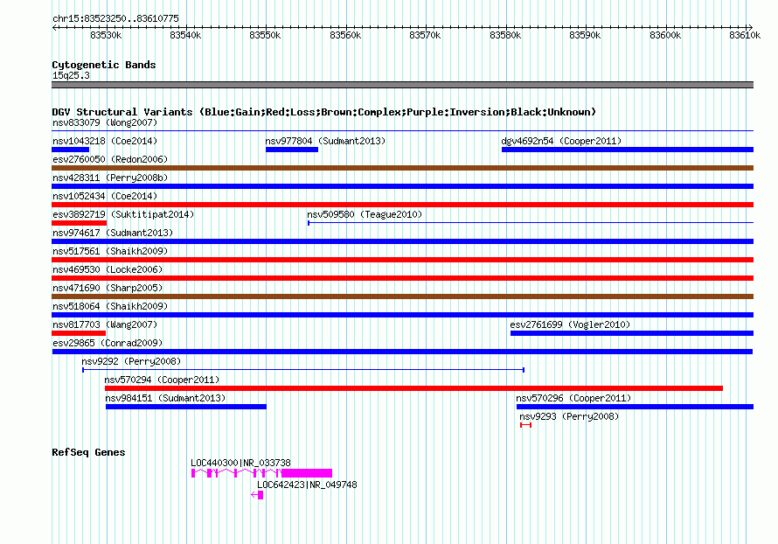Click the nsv509580 (Teague2010) label
The width and height of the screenshot is (778, 544).
[x=365, y=214]
